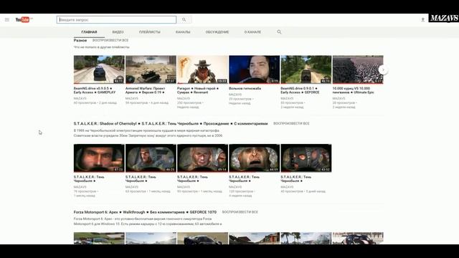Viewport: 459px width, 258px height.
Task: Open the КАНАЛЫ tab
Action: (x=183, y=32)
